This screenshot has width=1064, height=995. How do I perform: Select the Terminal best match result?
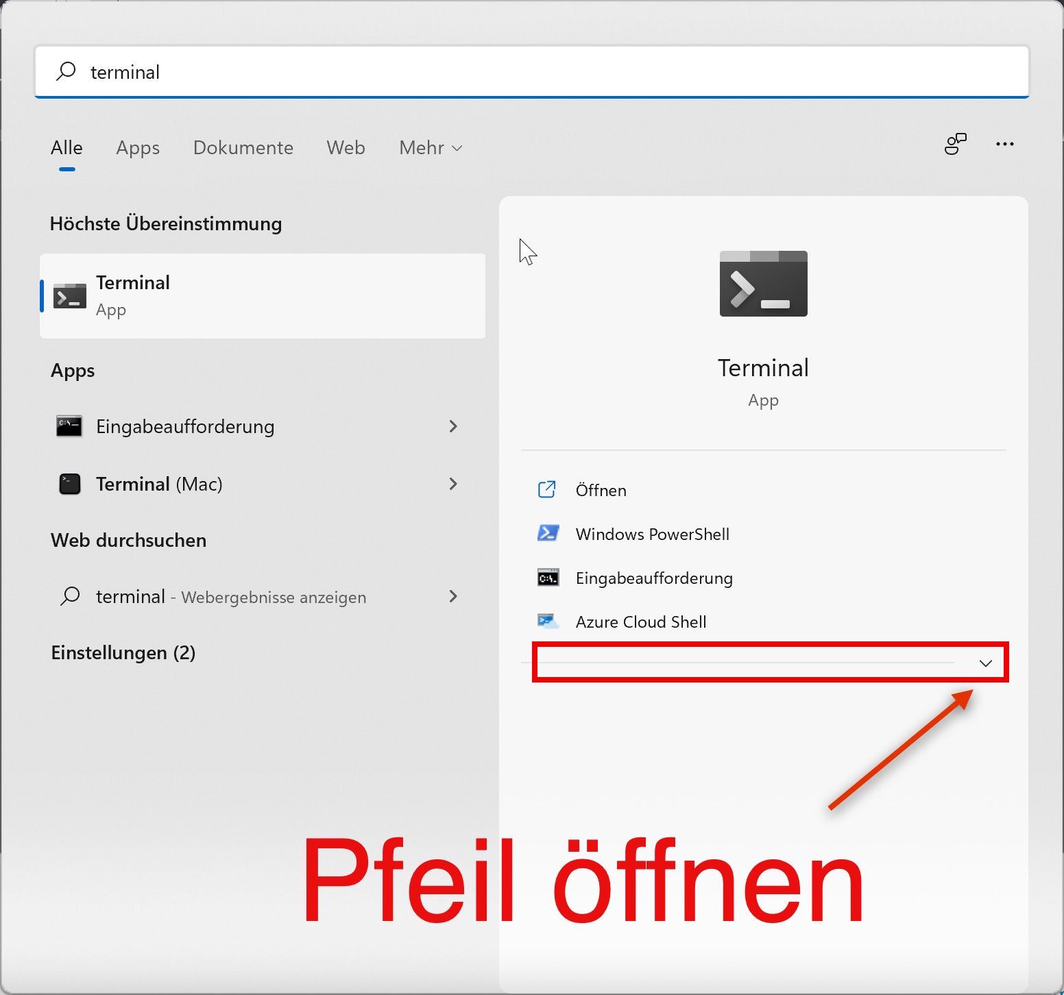pos(263,296)
